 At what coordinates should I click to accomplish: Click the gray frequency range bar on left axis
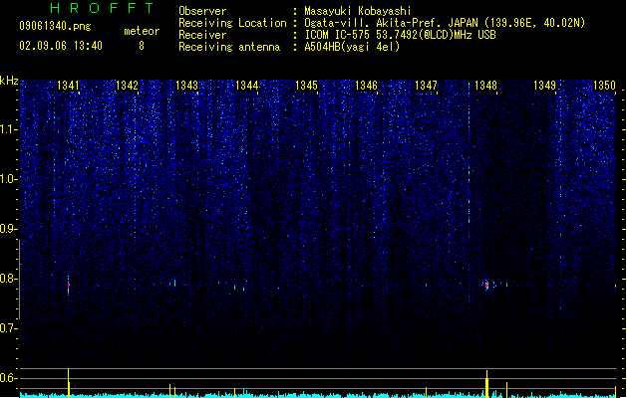click(x=19, y=279)
